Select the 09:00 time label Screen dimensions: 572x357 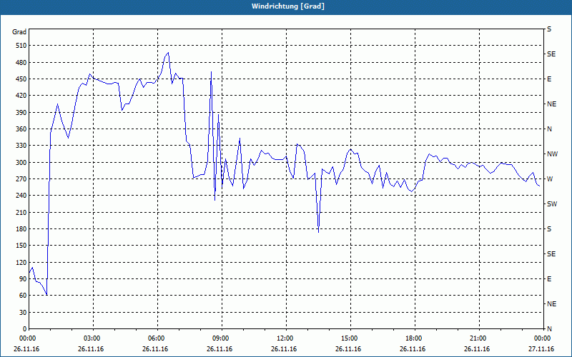[x=220, y=338]
